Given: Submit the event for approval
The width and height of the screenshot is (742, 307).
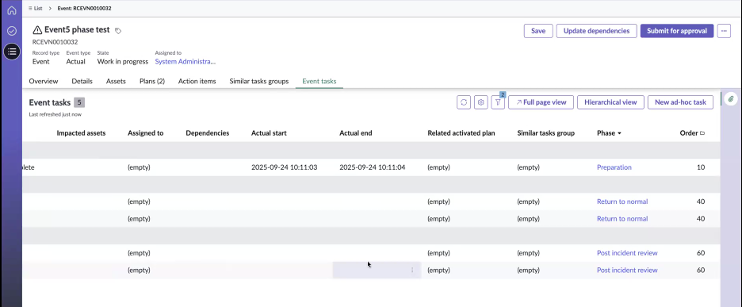Looking at the screenshot, I should 677,31.
